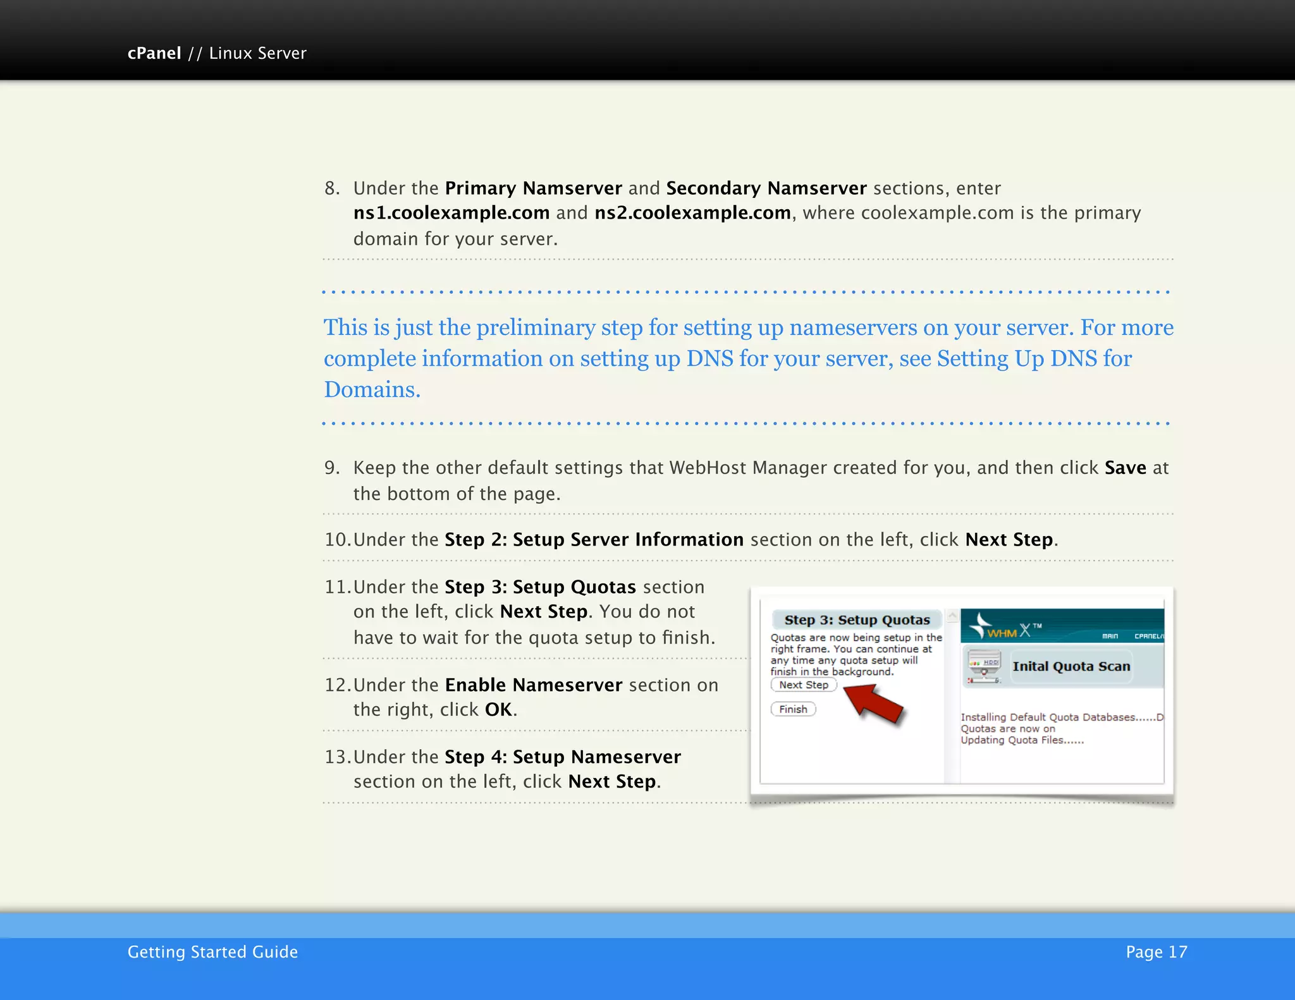Screen dimensions: 1295x1000
Task: Click 'Page 17' in the footer
Action: coord(1157,952)
